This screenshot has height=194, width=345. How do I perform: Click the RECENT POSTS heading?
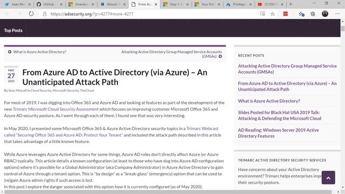(x=251, y=56)
